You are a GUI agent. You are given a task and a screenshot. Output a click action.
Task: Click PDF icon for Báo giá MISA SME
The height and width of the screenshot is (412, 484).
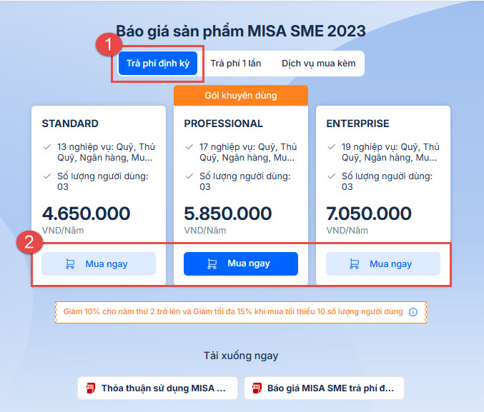pyautogui.click(x=257, y=388)
